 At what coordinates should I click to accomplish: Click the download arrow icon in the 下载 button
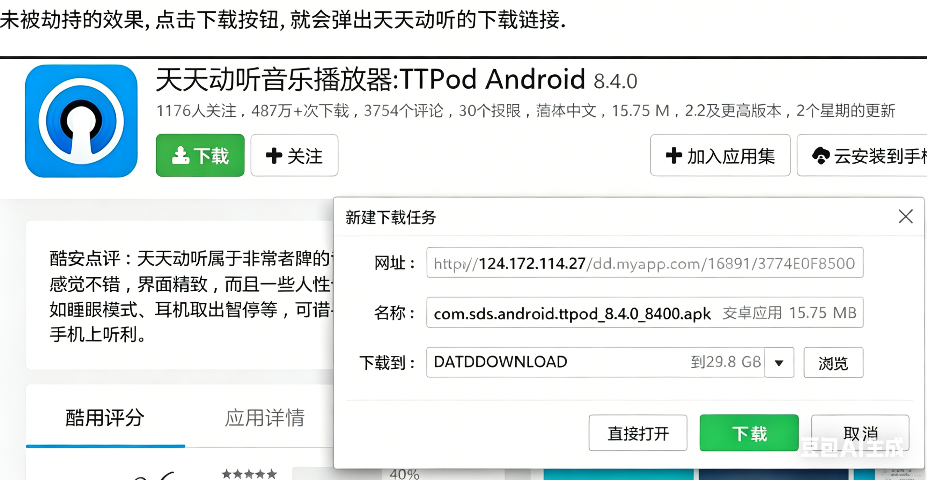pos(180,155)
